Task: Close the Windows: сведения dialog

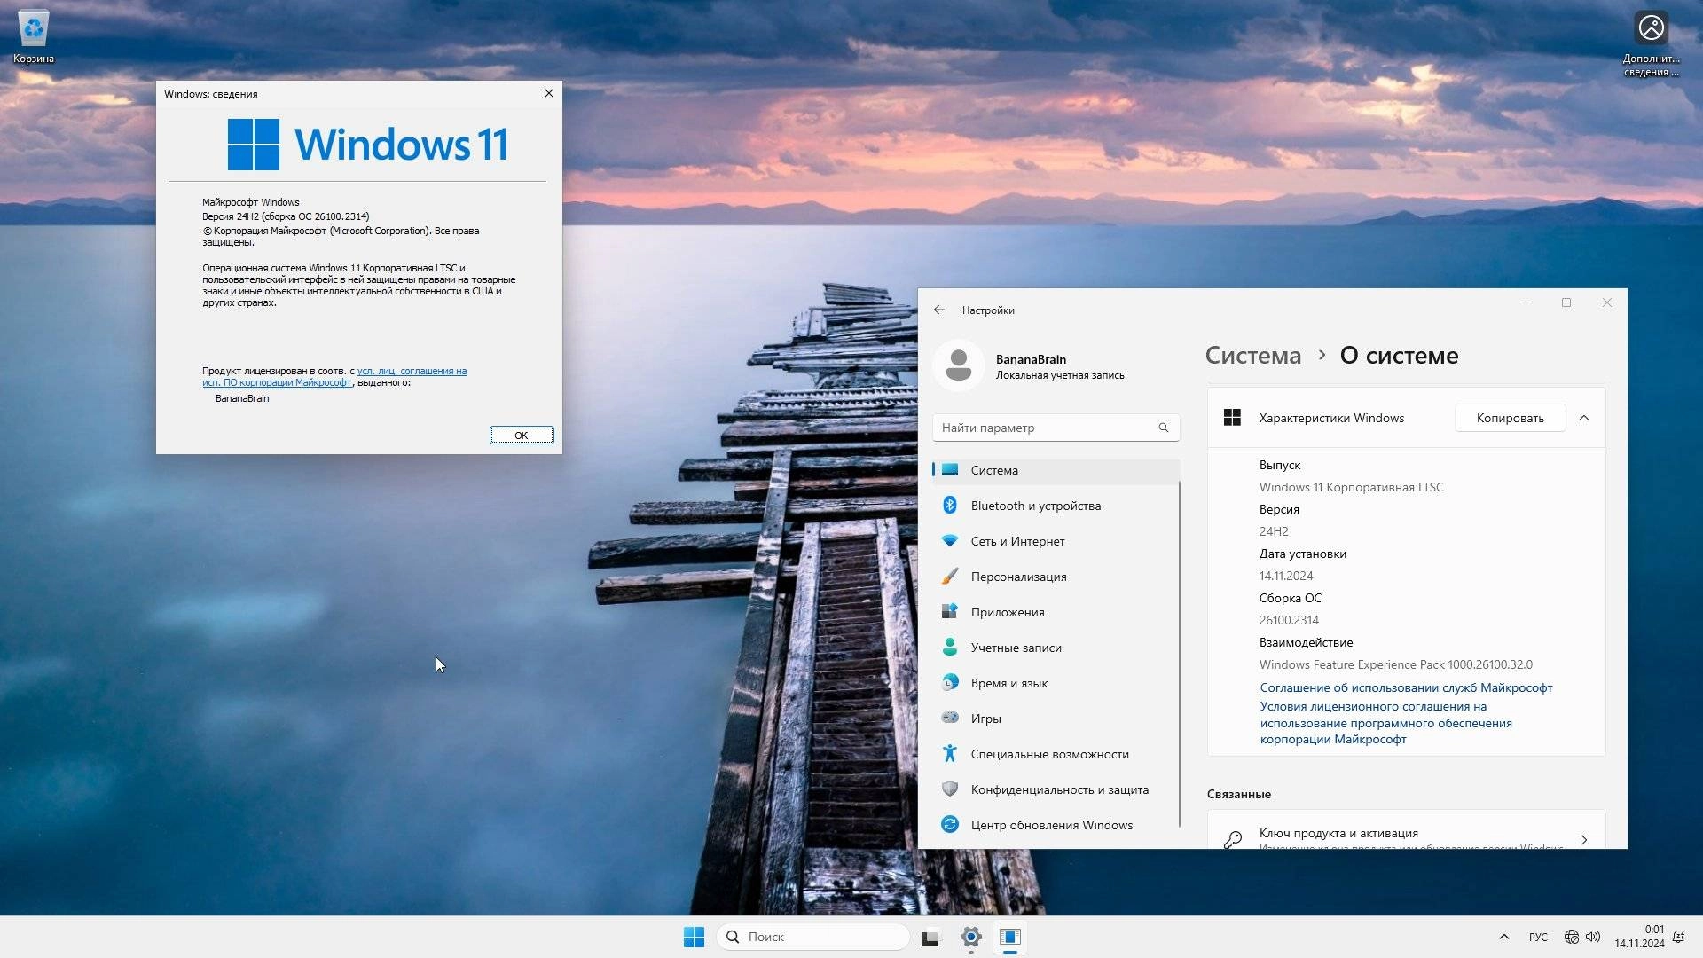Action: coord(548,93)
